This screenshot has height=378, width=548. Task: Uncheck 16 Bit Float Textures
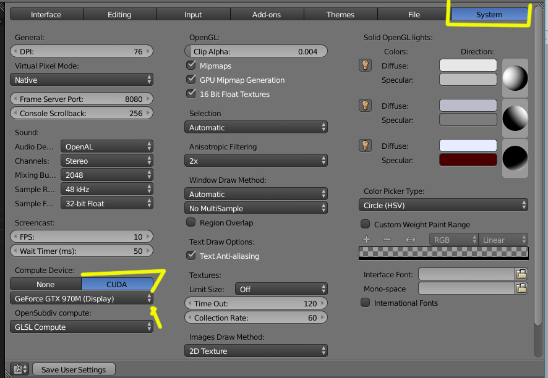(191, 93)
